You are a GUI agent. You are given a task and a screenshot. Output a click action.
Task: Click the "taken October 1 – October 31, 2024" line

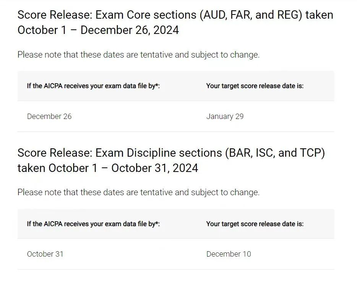pyautogui.click(x=108, y=168)
